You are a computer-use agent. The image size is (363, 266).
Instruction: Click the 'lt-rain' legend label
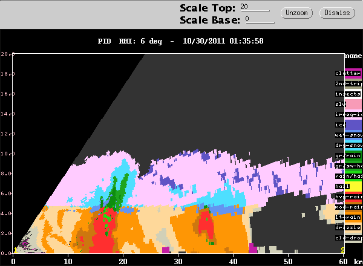[348, 217]
